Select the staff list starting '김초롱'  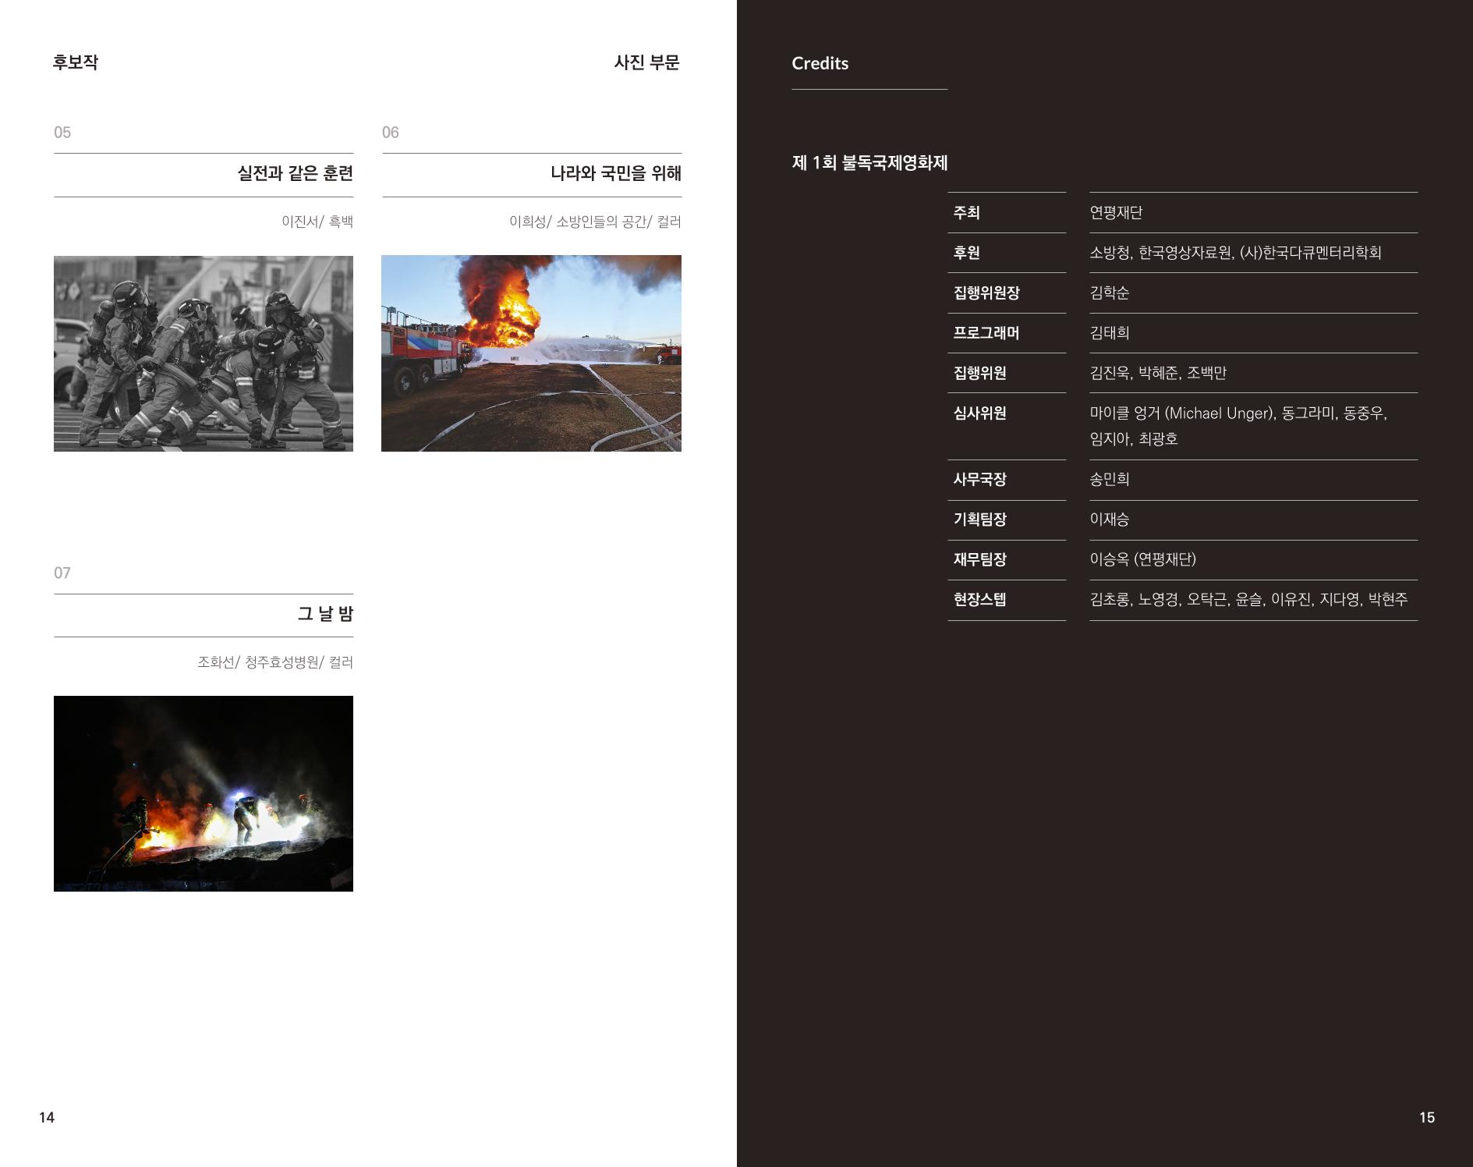point(1248,600)
